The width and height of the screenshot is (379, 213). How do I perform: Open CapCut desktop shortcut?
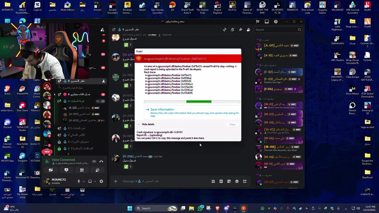coord(38,7)
